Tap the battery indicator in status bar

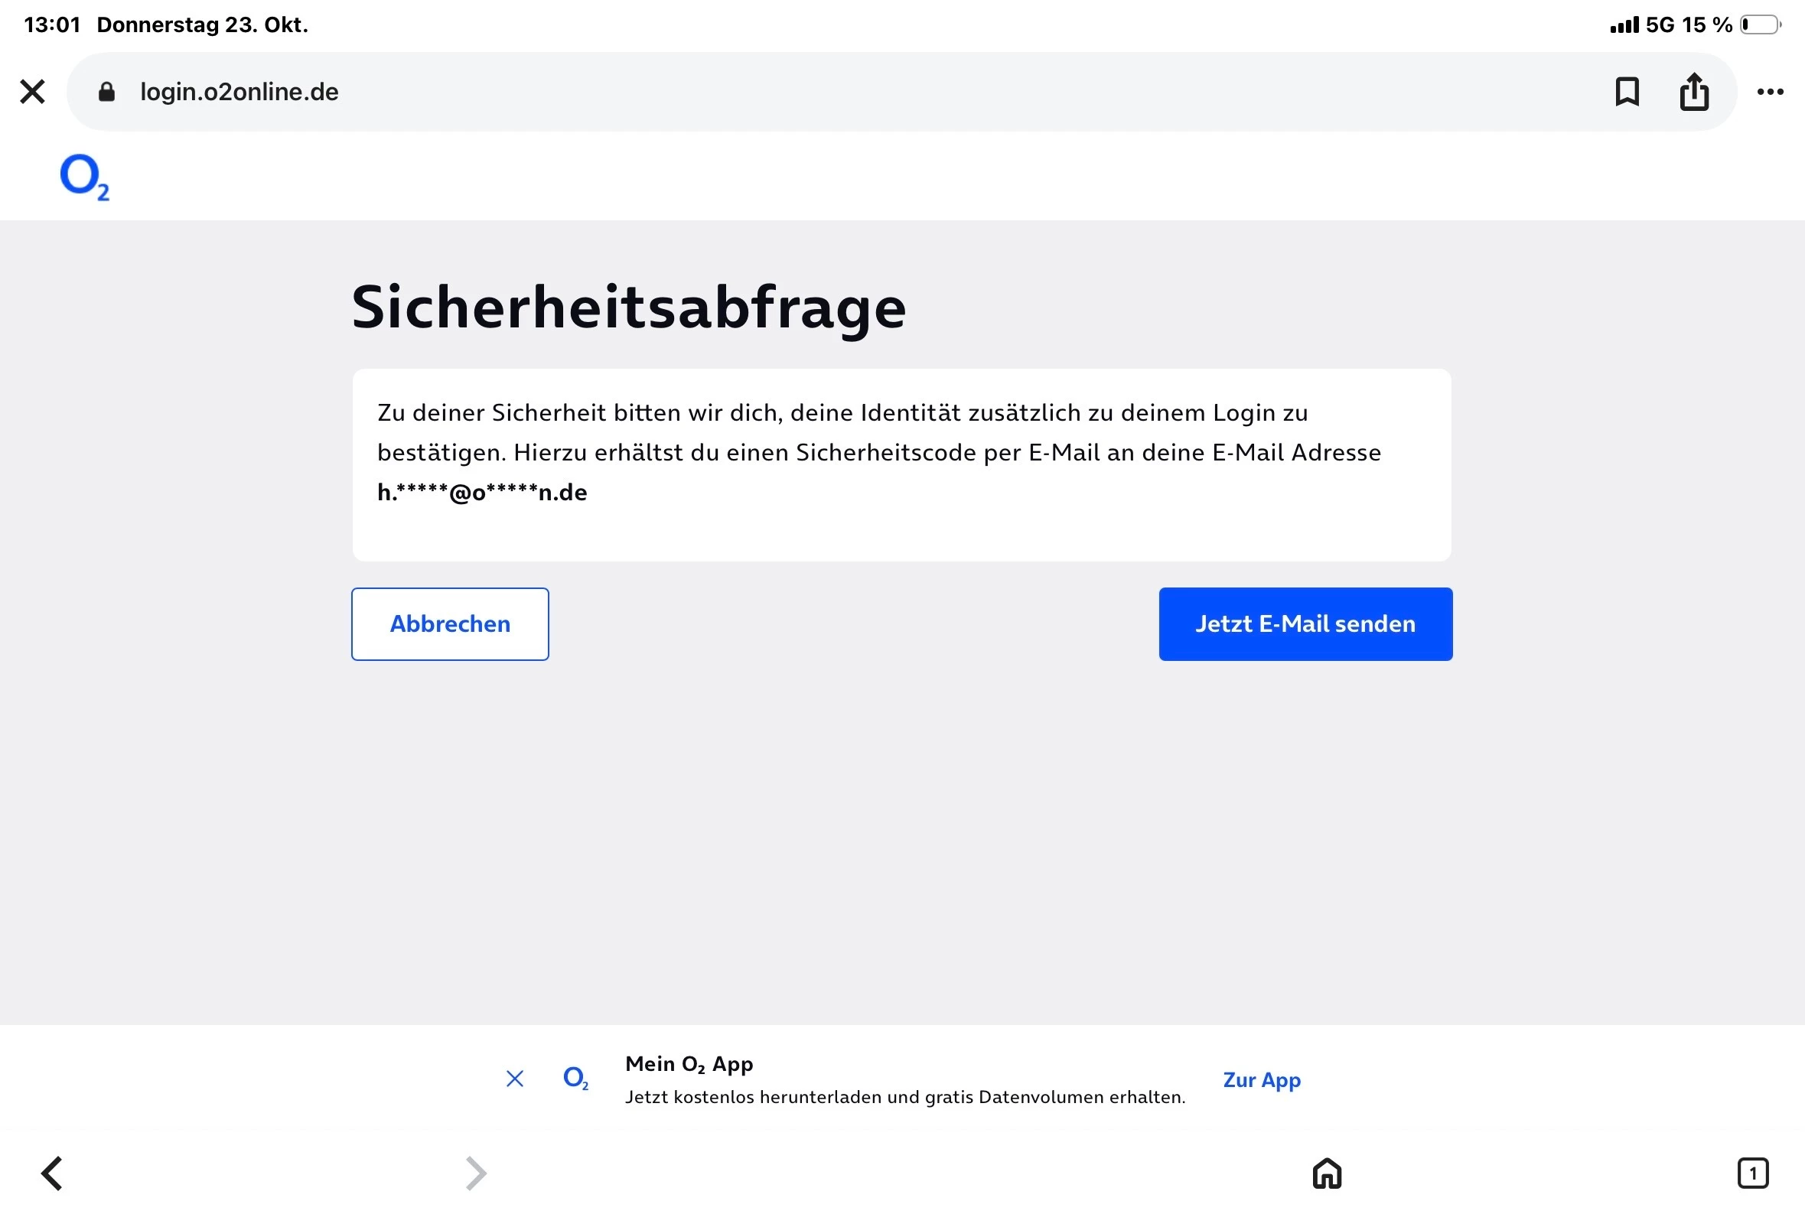1759,24
